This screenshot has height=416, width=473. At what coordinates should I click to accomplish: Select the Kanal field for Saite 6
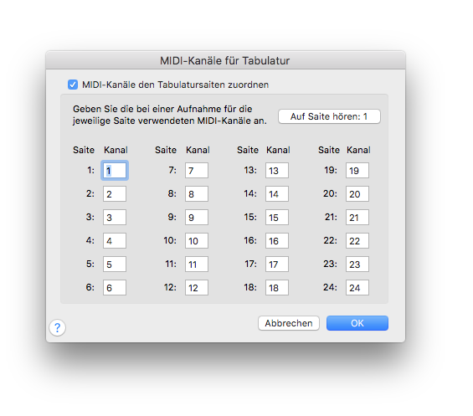coord(115,287)
